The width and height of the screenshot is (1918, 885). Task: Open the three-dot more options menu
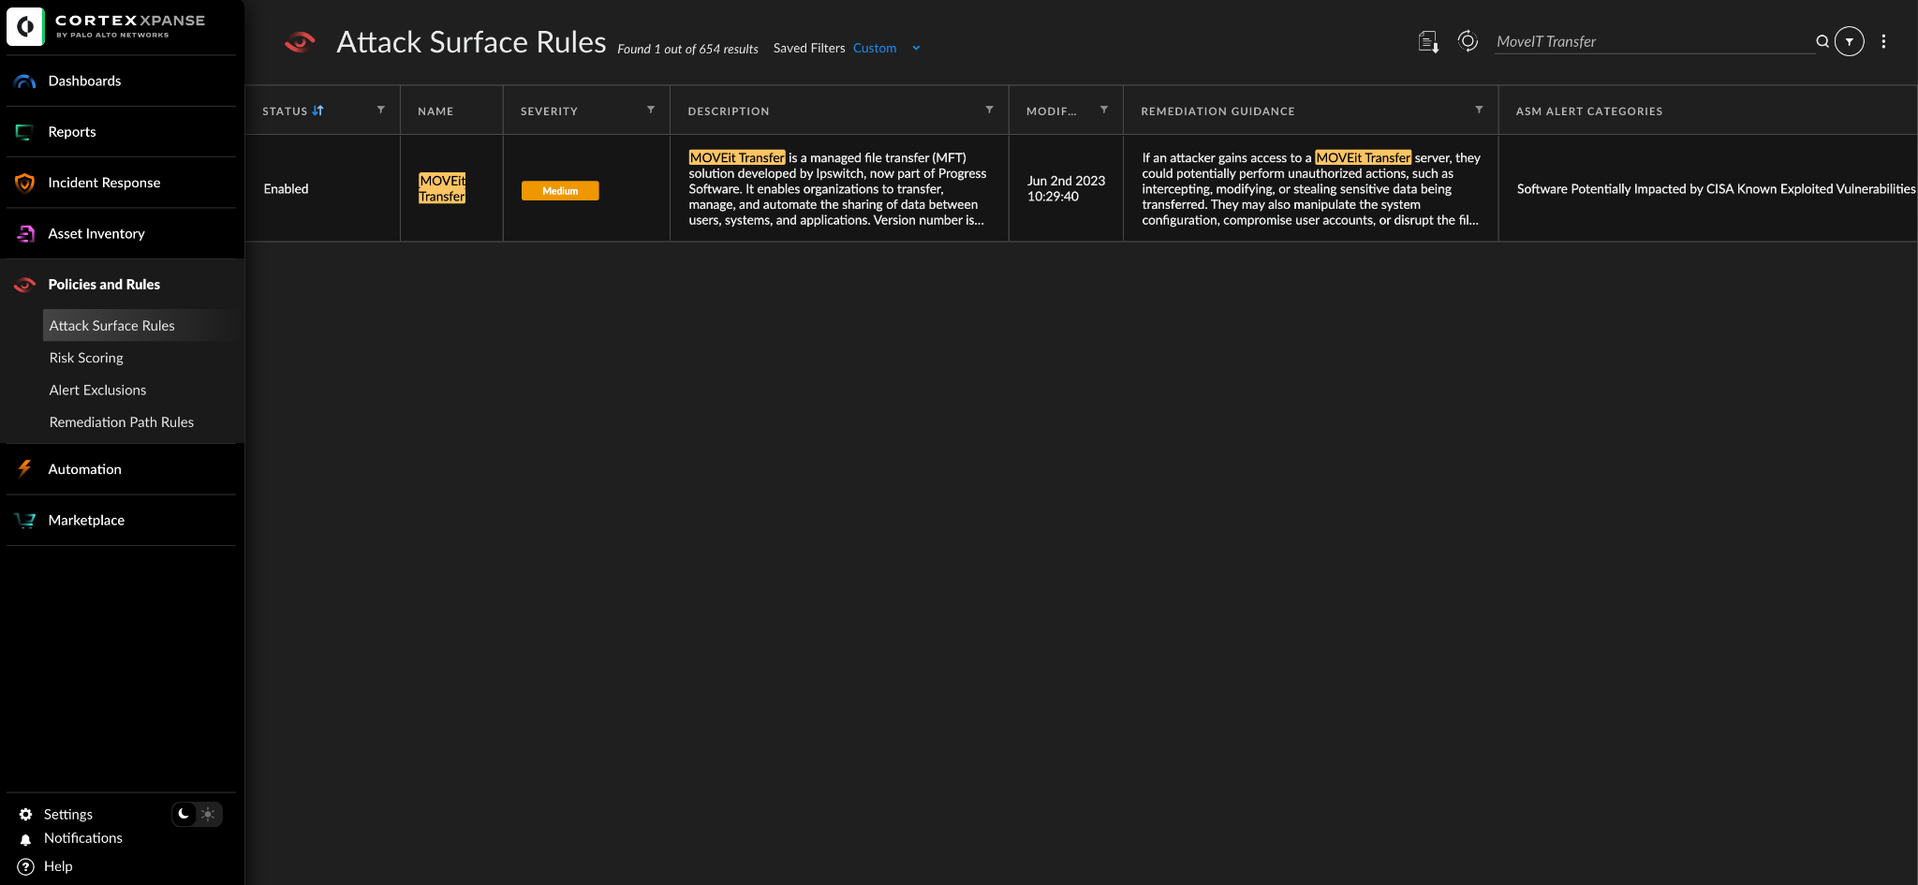pos(1883,41)
